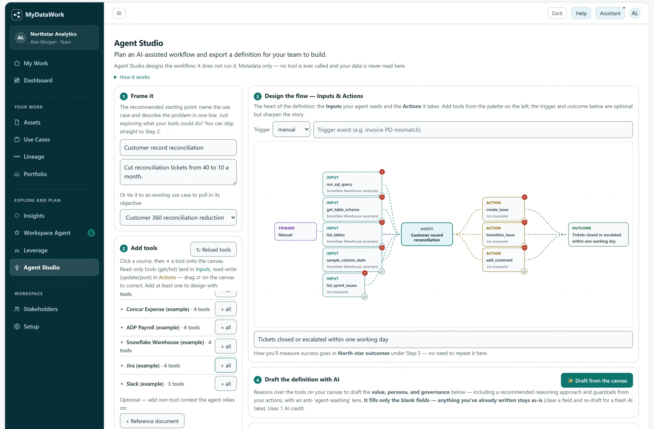Select the Customer record reconciliation agent node

(426, 234)
